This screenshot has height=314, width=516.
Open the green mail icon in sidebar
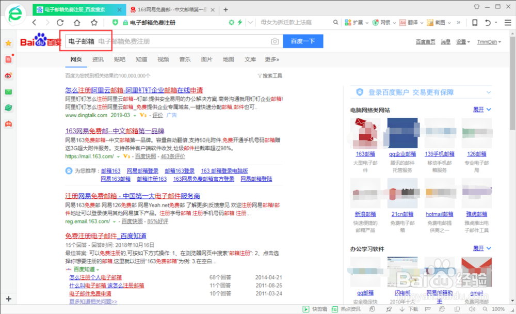click(x=9, y=92)
